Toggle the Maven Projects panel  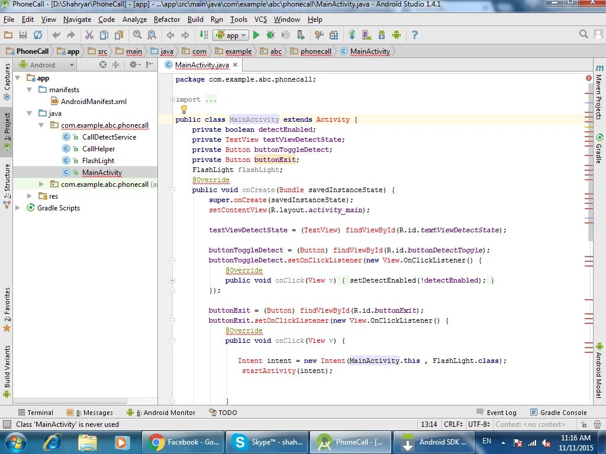point(599,92)
